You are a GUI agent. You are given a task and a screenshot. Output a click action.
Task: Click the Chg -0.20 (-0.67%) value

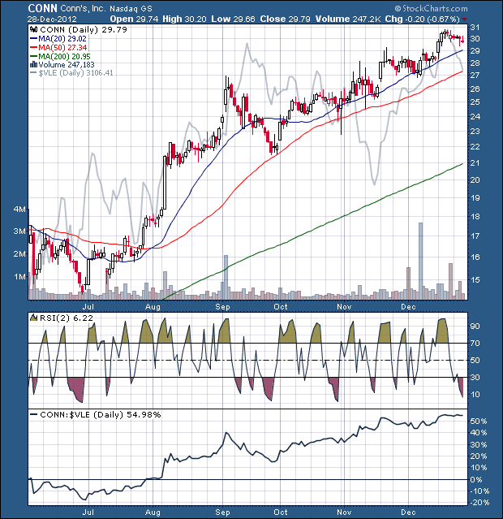[x=423, y=19]
